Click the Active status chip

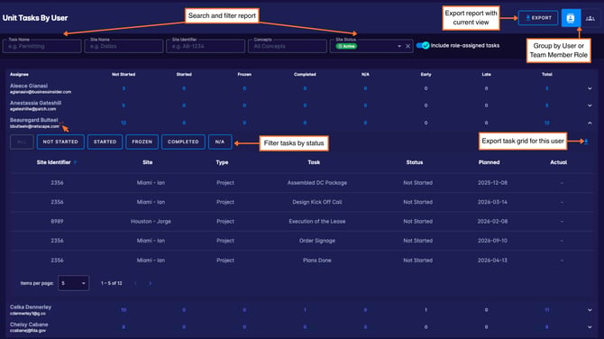(x=346, y=46)
